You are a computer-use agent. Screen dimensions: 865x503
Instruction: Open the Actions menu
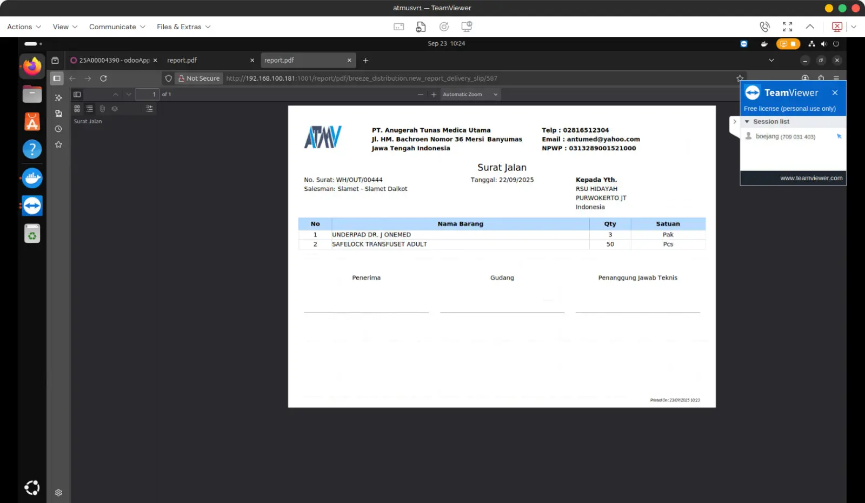coord(24,27)
